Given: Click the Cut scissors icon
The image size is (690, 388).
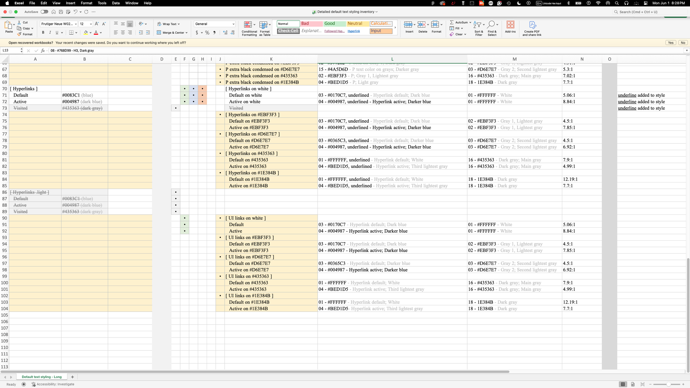Looking at the screenshot, I should tap(19, 22).
